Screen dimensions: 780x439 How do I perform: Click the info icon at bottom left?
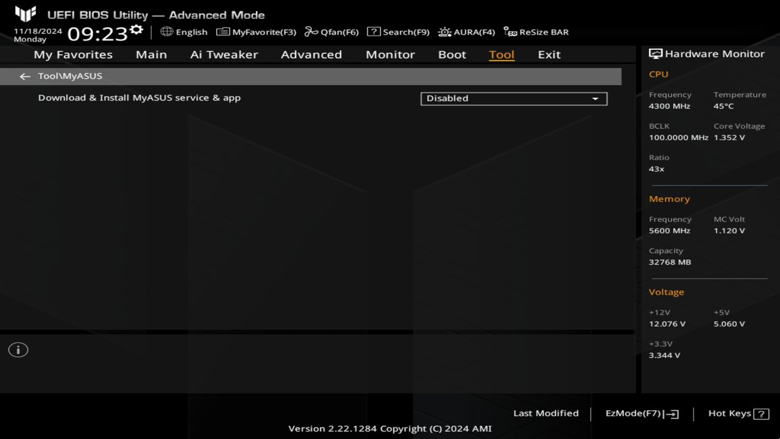click(x=18, y=350)
